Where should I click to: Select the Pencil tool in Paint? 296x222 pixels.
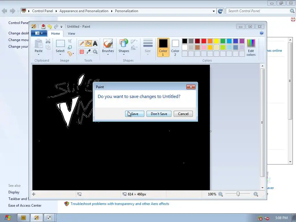(82, 43)
